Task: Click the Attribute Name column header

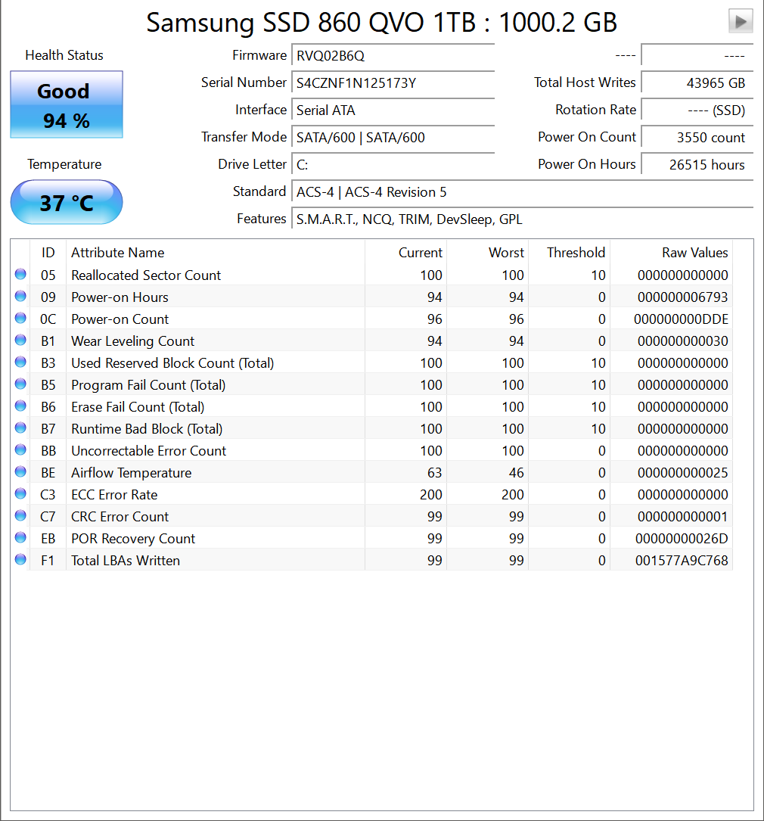Action: [215, 253]
